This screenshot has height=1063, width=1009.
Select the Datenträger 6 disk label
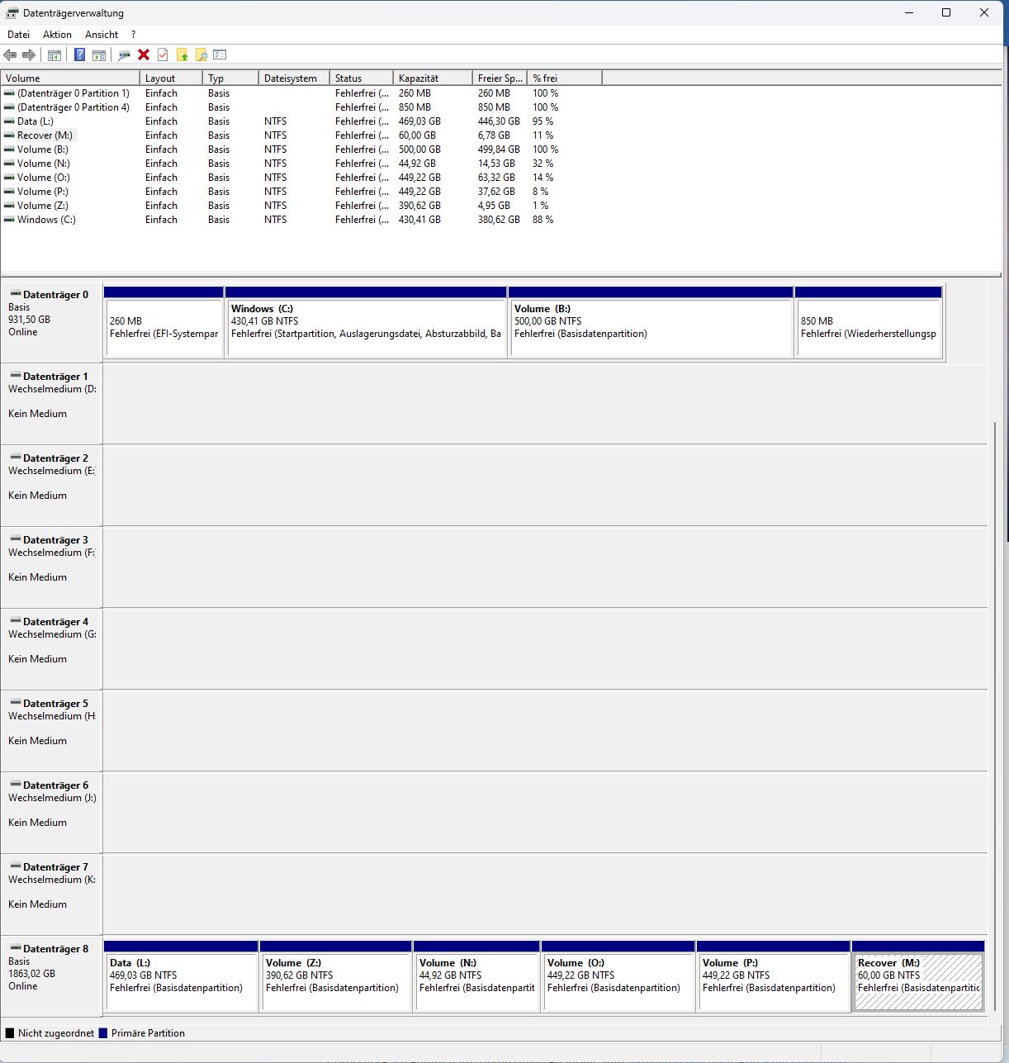(55, 785)
